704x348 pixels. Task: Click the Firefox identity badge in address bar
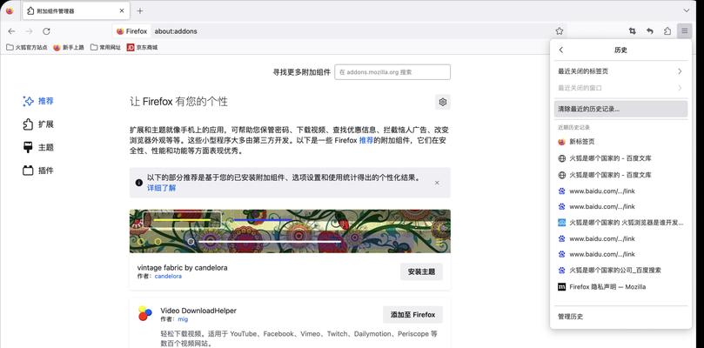pos(131,31)
